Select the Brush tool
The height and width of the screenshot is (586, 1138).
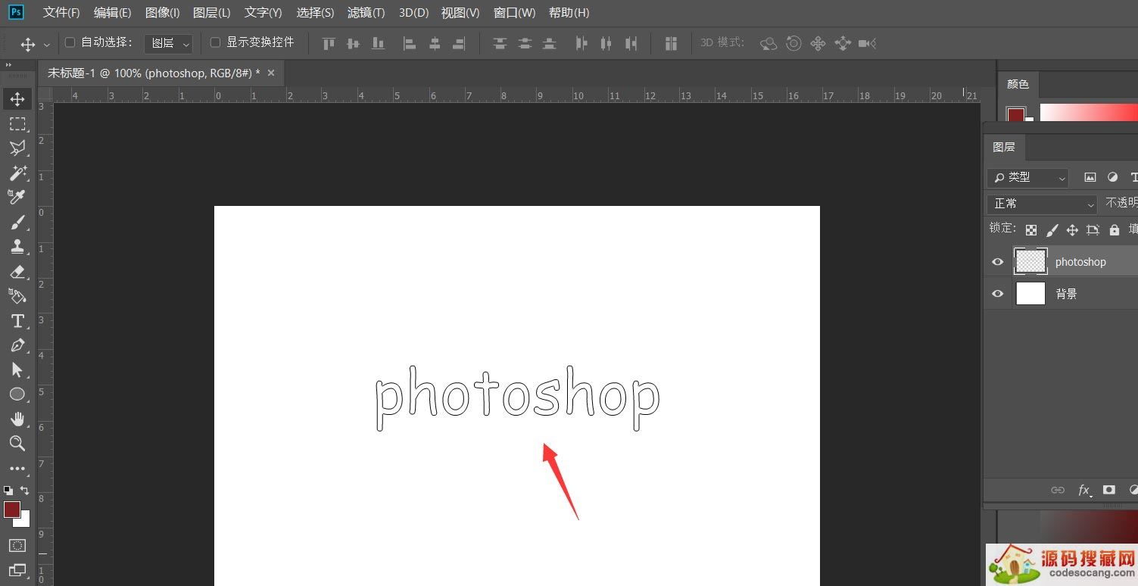tap(17, 222)
